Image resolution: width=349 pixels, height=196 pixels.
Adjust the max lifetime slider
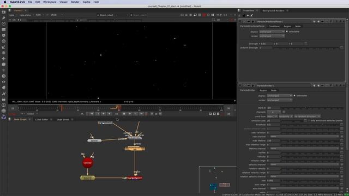[x=310, y=140]
